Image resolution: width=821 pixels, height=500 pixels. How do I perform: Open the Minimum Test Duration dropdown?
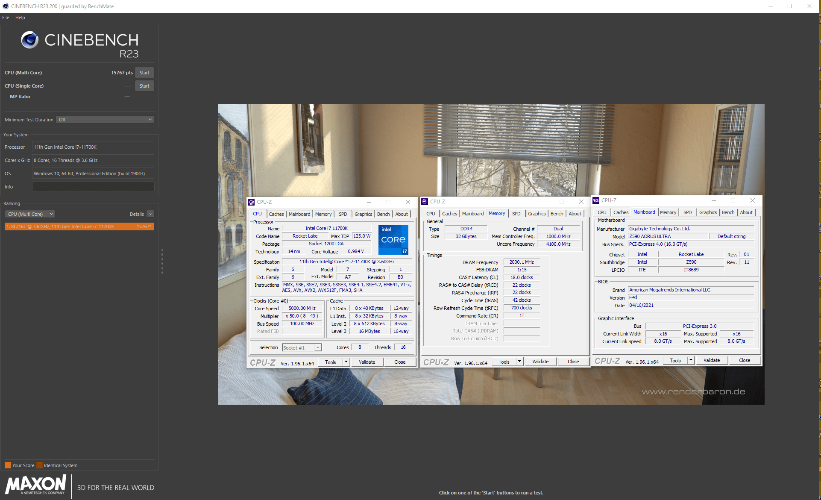pyautogui.click(x=105, y=120)
